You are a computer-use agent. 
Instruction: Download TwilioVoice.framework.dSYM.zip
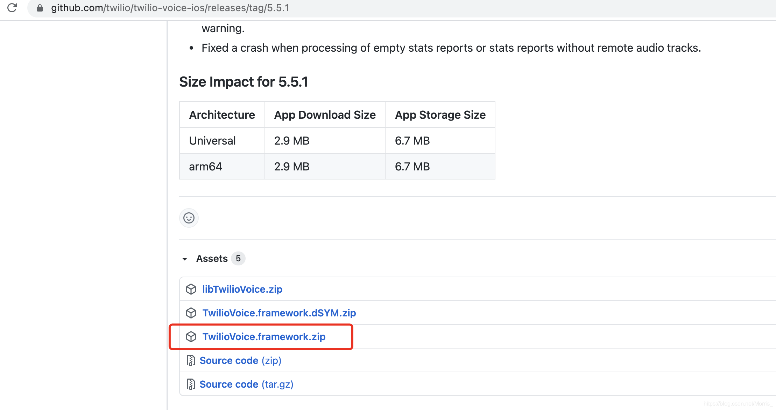click(x=279, y=313)
